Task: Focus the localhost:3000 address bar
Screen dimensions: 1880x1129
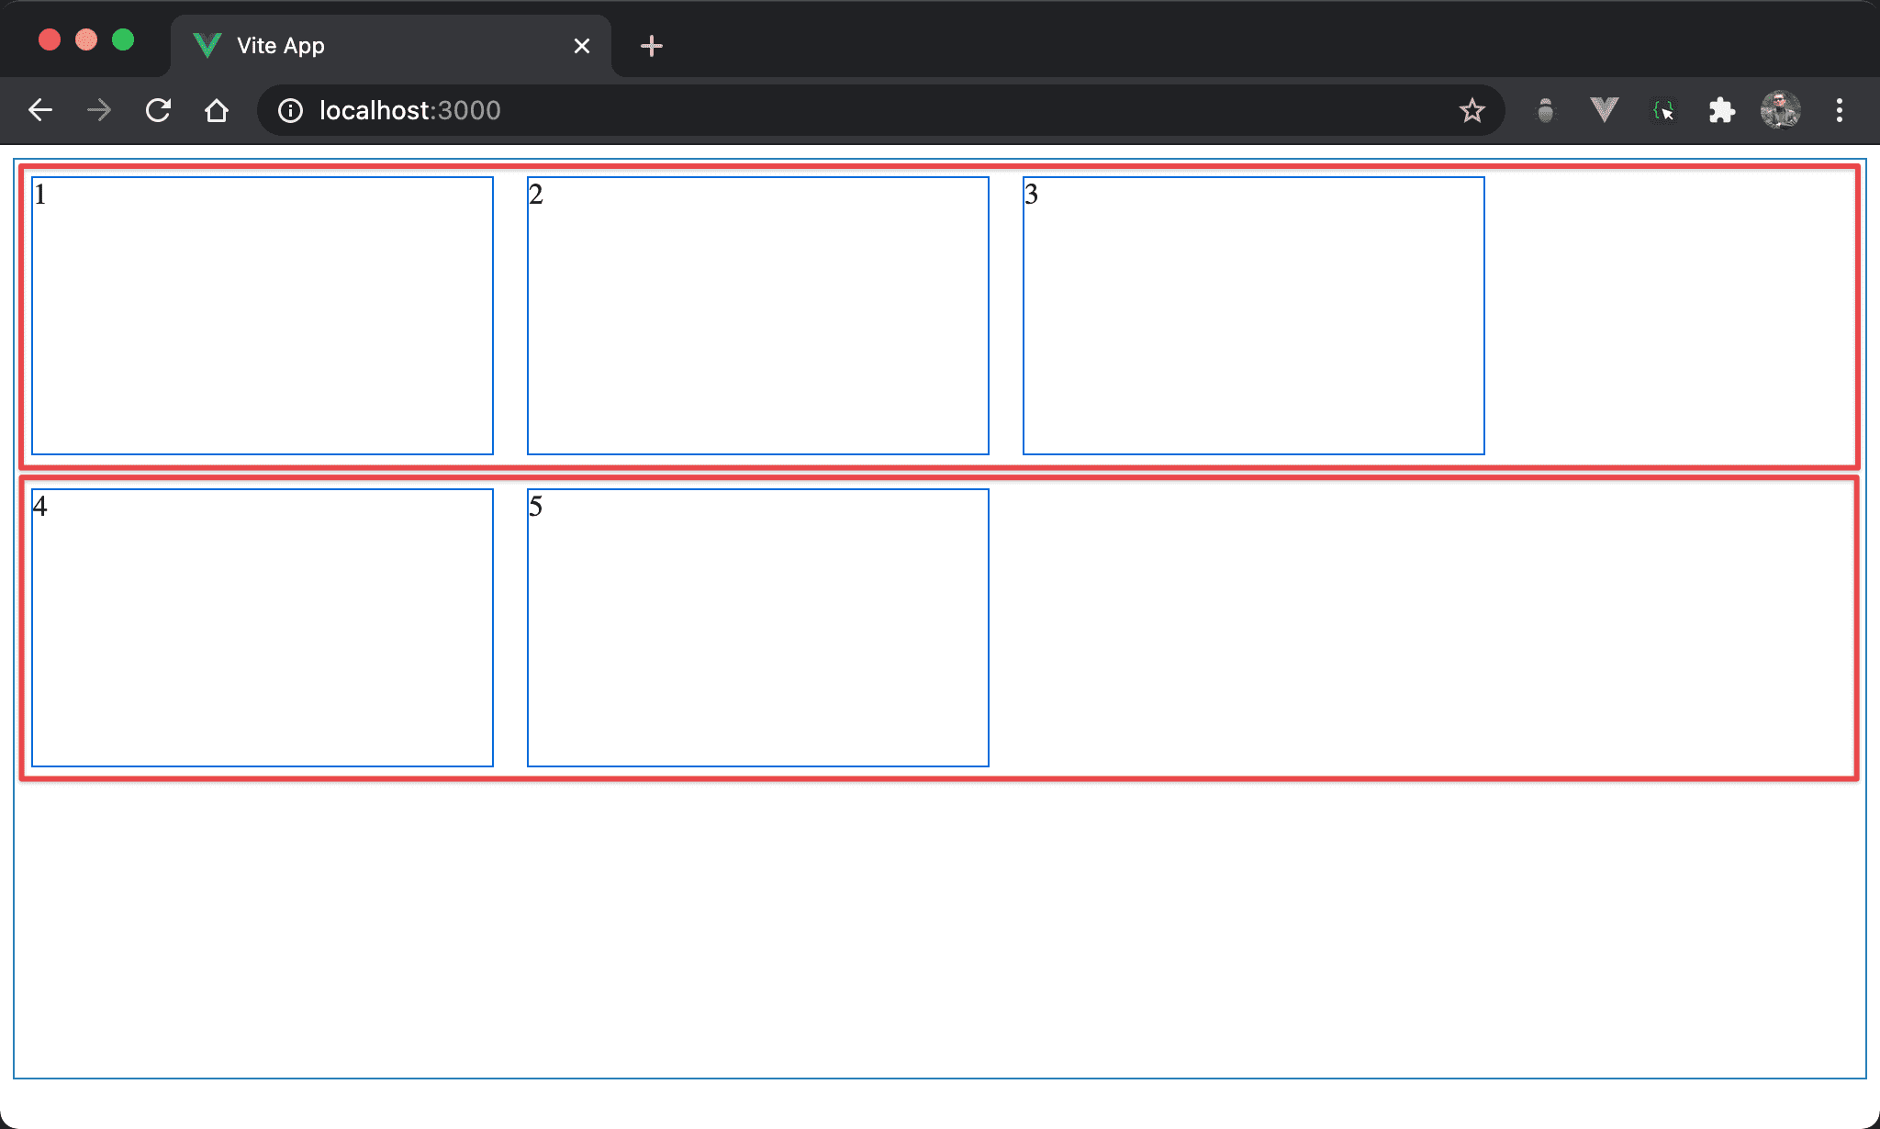Action: 826,110
